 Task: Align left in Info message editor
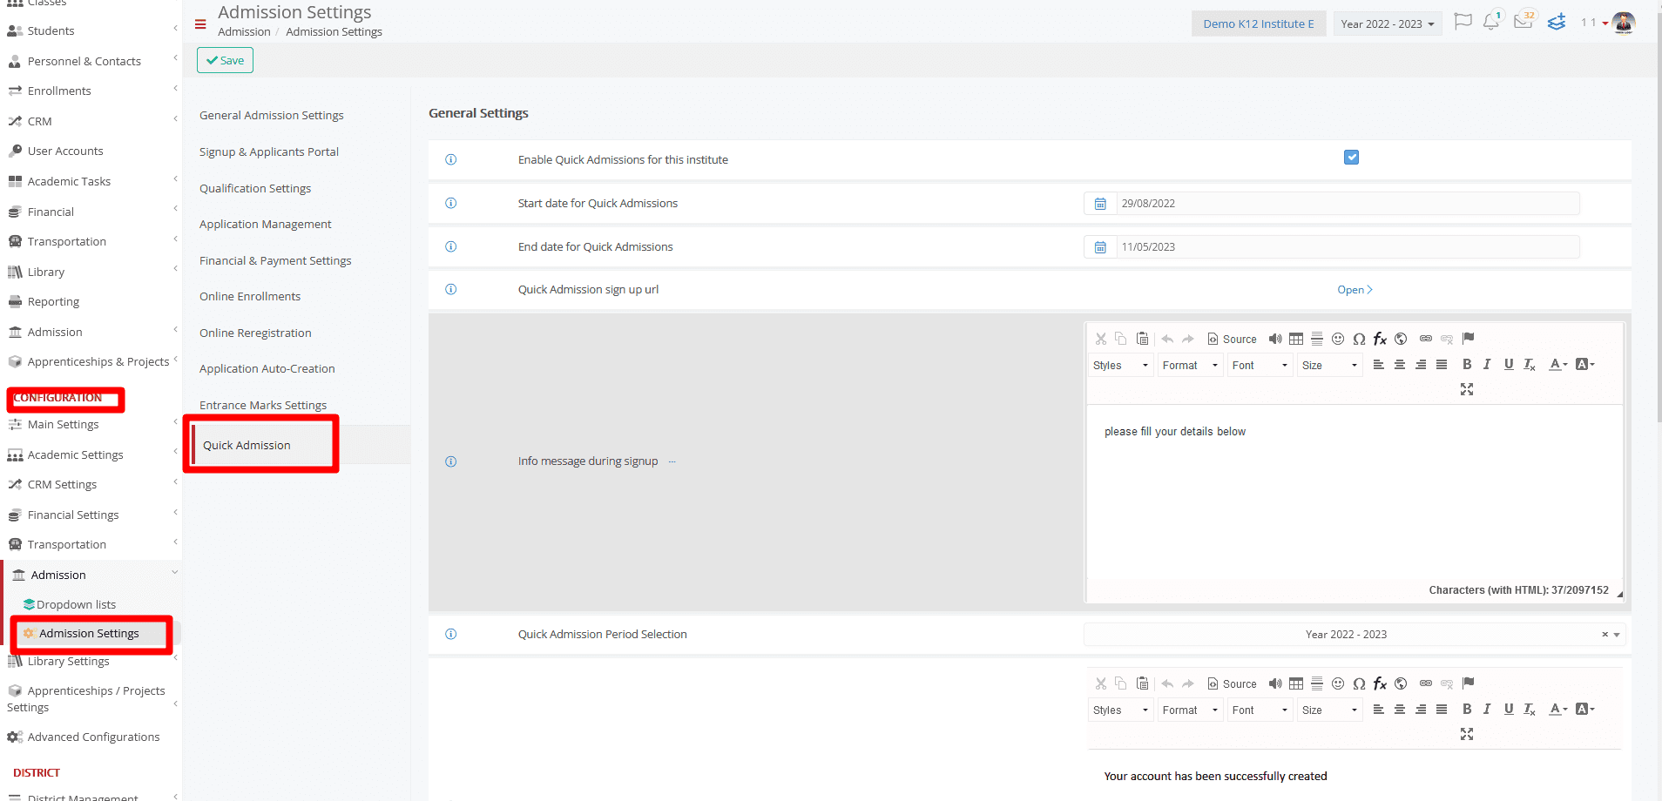pos(1379,365)
